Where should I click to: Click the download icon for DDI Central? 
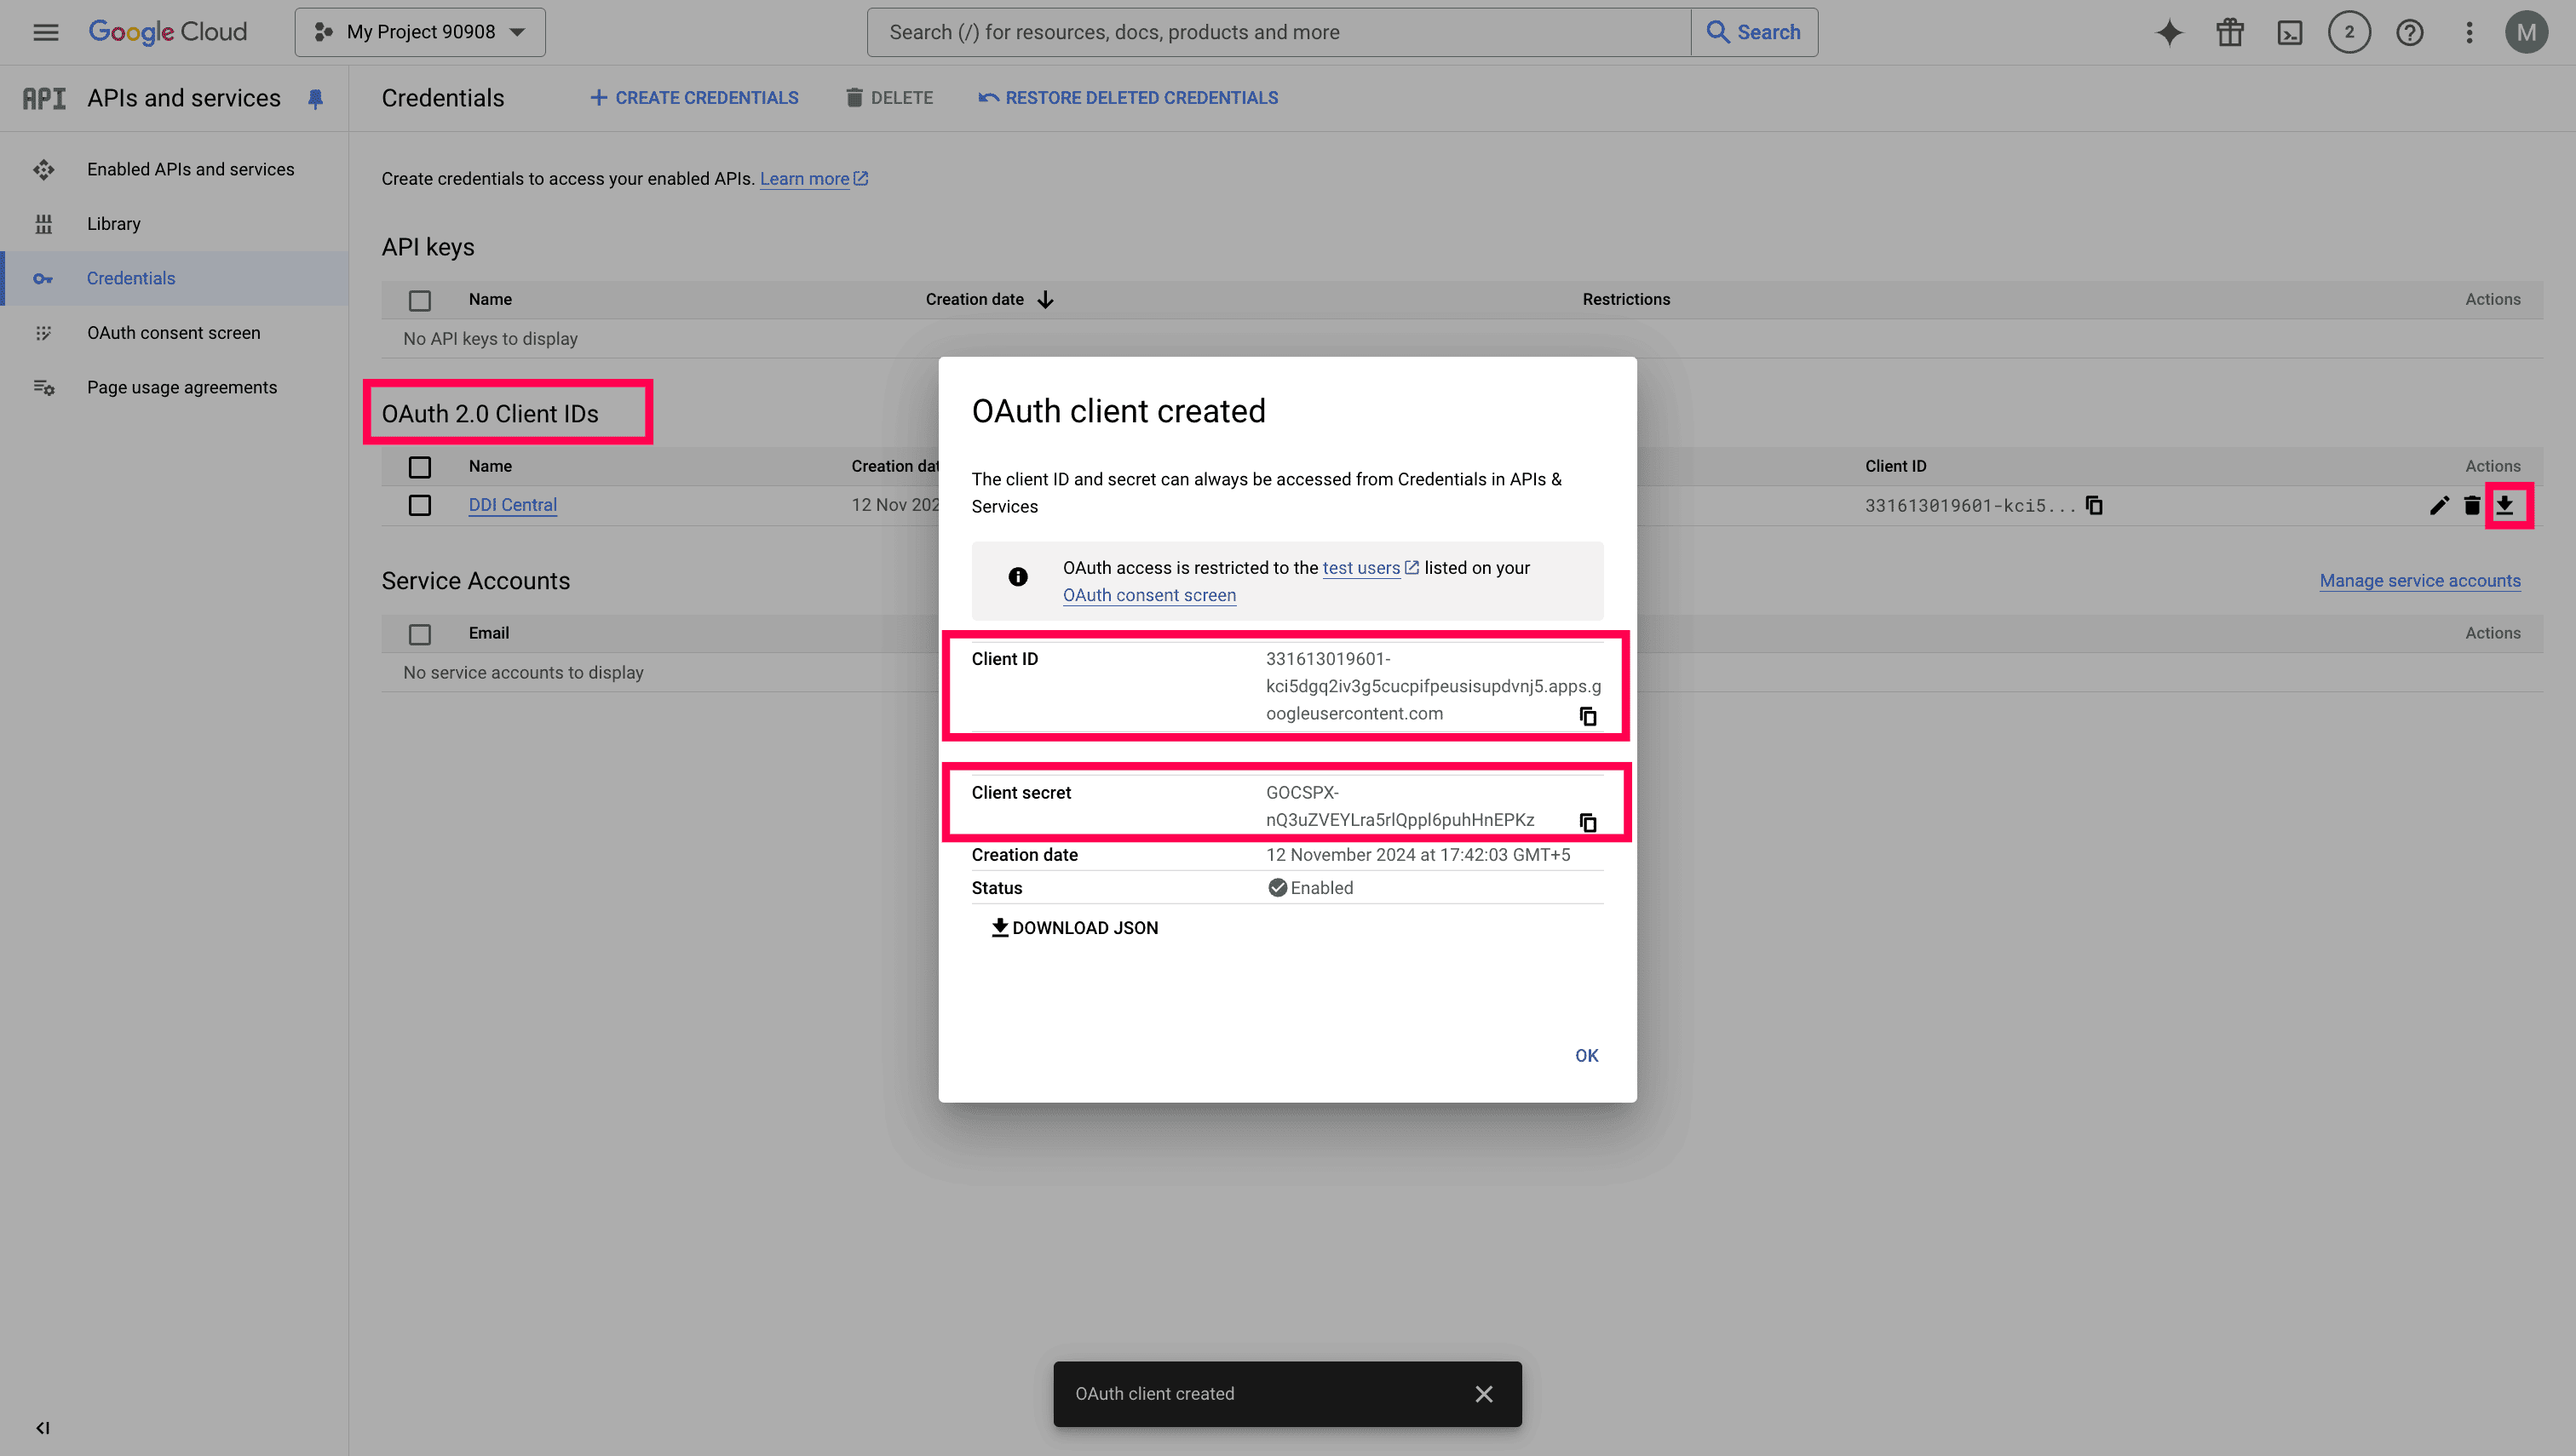[2504, 505]
